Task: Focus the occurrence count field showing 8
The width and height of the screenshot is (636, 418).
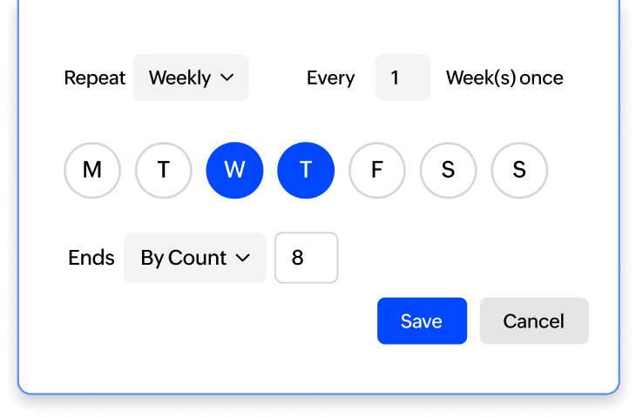Action: click(x=306, y=258)
